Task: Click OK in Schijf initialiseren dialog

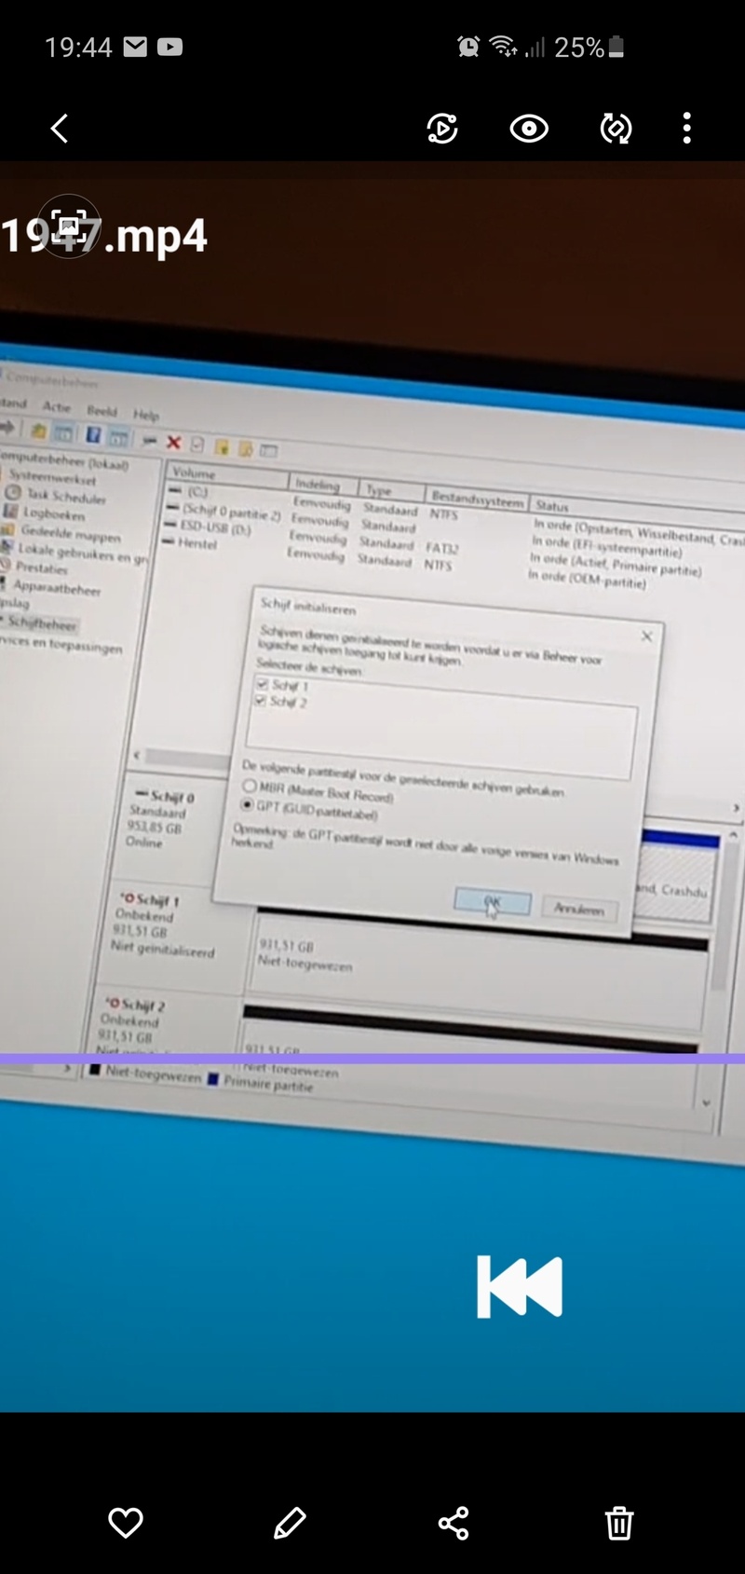Action: pyautogui.click(x=493, y=902)
